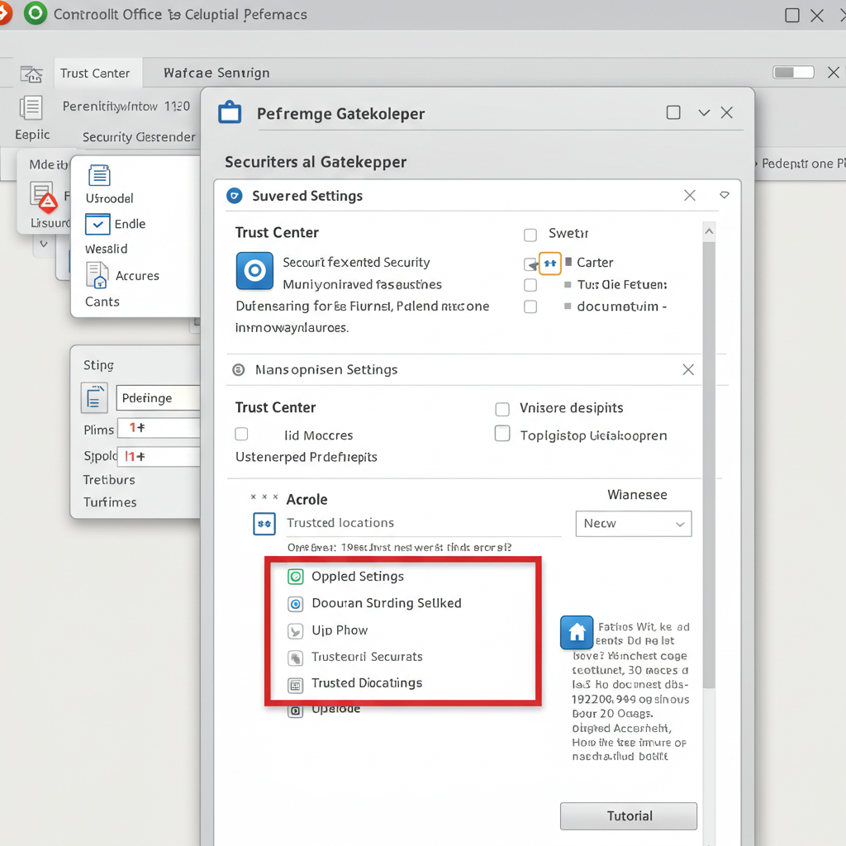Close the Suvered Settings section
This screenshot has width=846, height=846.
690,195
